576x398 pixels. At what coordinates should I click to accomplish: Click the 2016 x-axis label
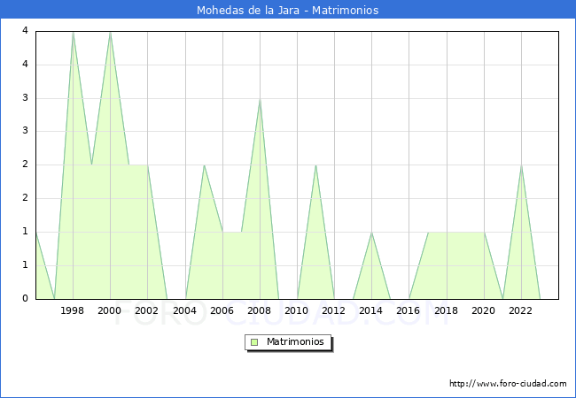[x=409, y=310]
